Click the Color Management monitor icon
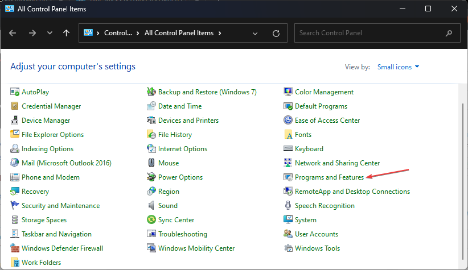The height and width of the screenshot is (270, 468). point(288,92)
